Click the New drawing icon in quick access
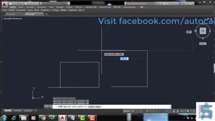Image resolution: width=215 pixels, height=121 pixels. click(x=11, y=3)
